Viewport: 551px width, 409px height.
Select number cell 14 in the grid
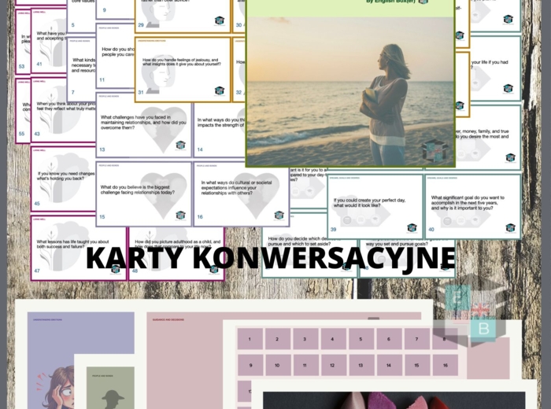tap(389, 365)
